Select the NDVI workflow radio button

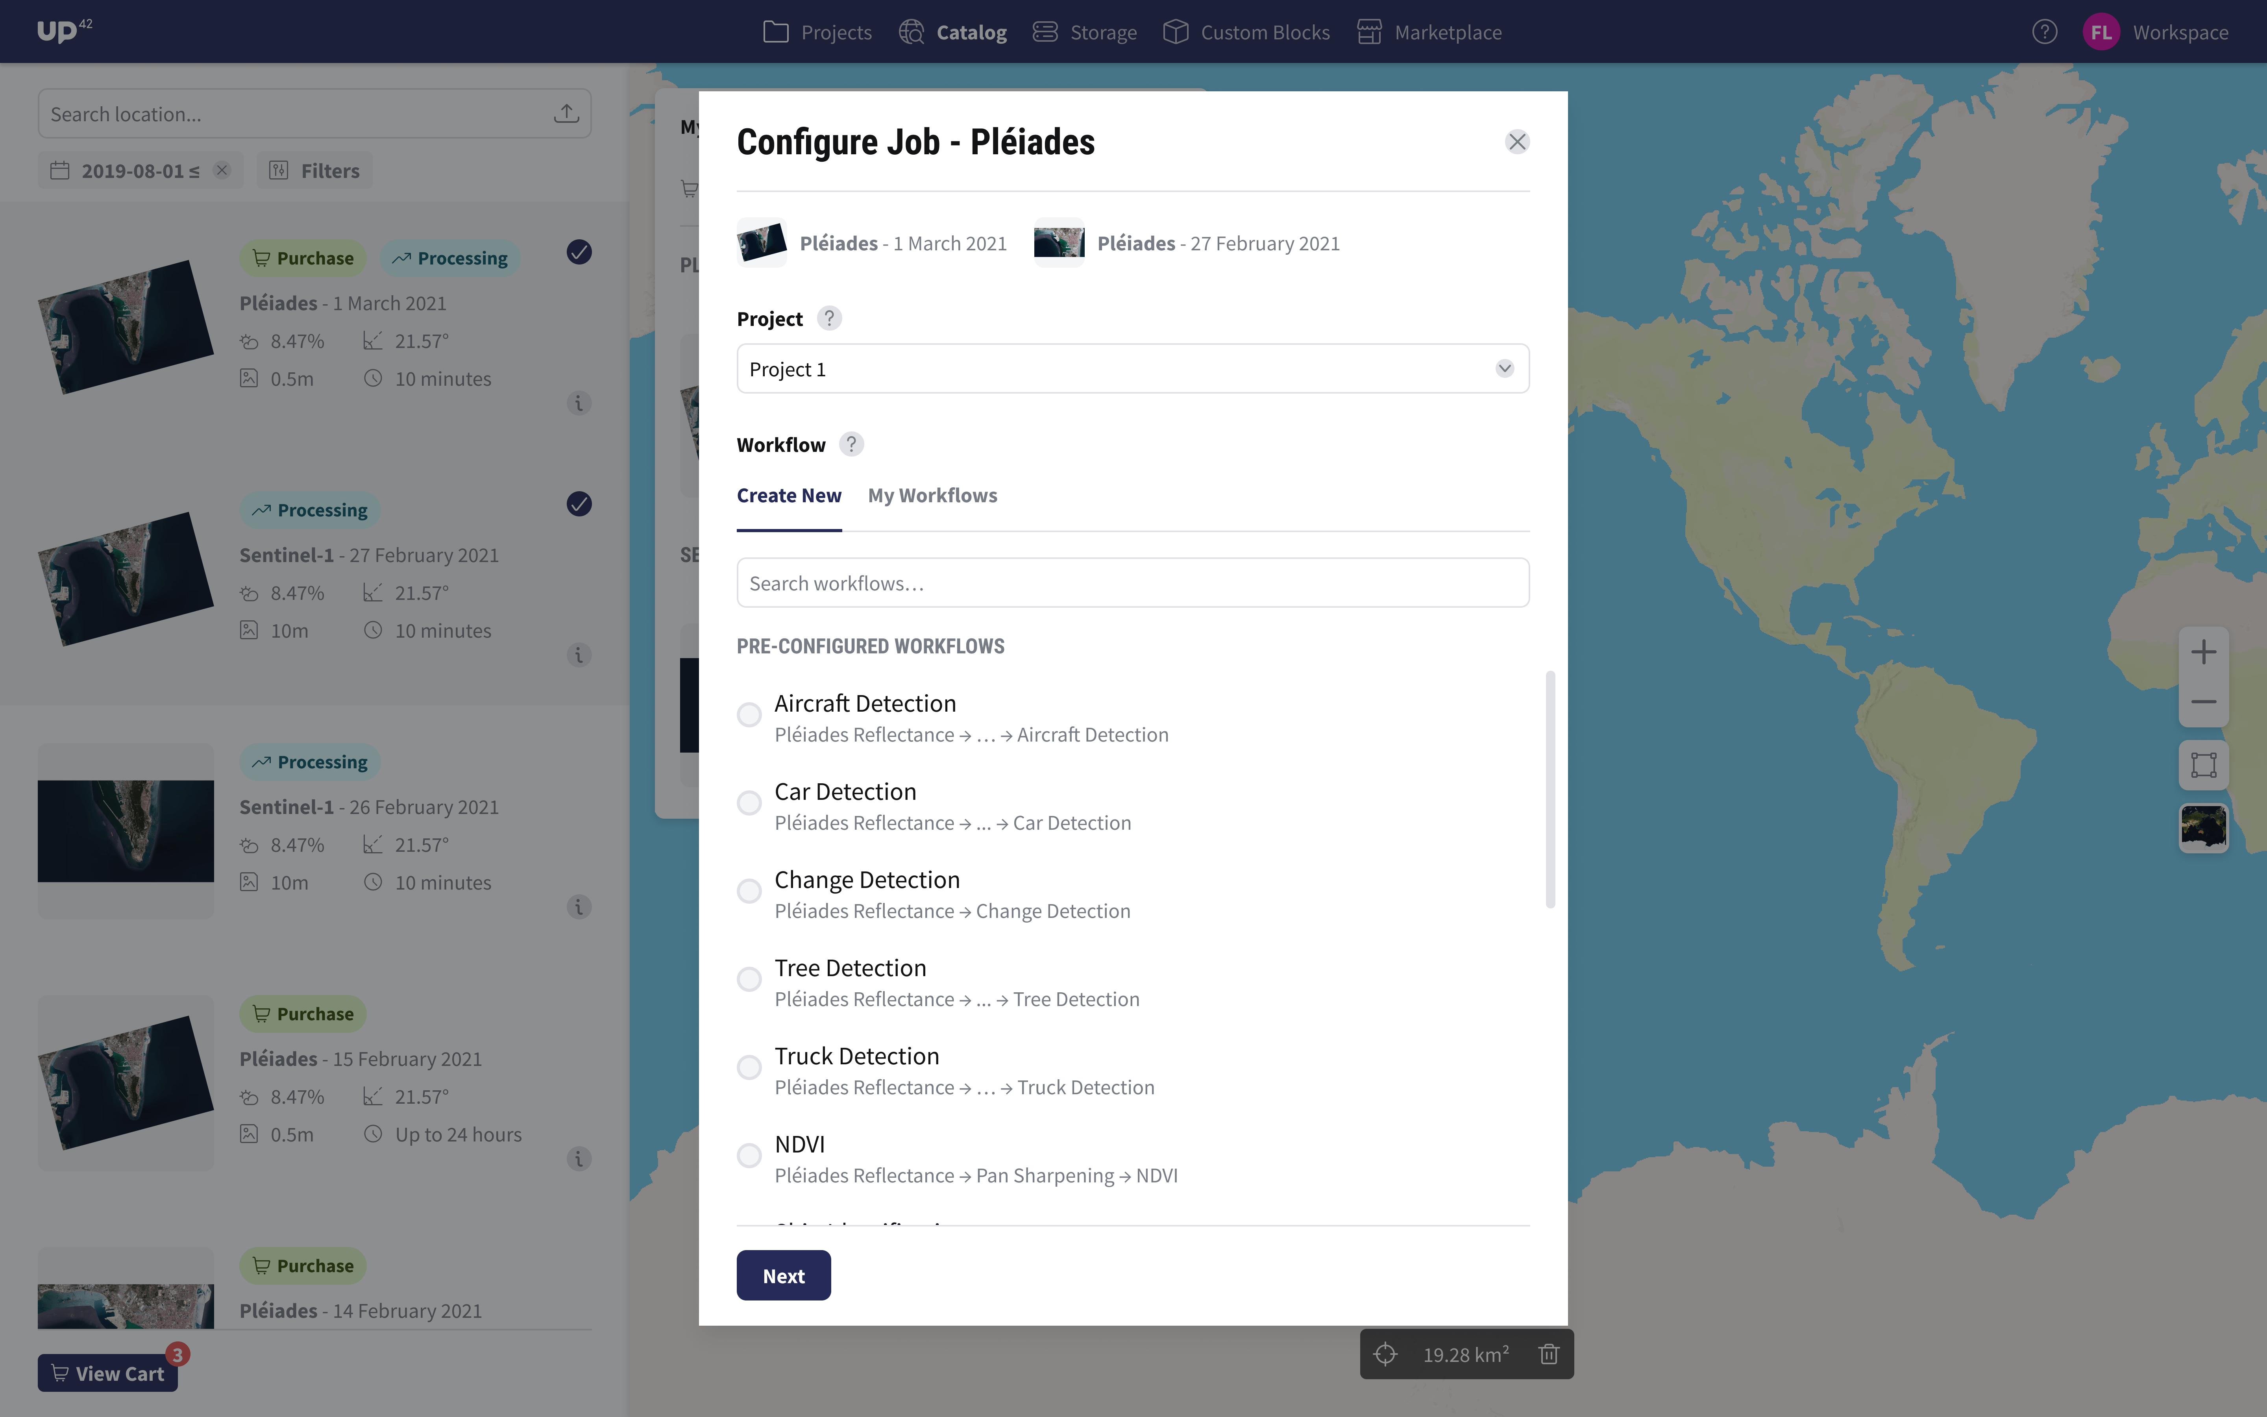pos(749,1156)
